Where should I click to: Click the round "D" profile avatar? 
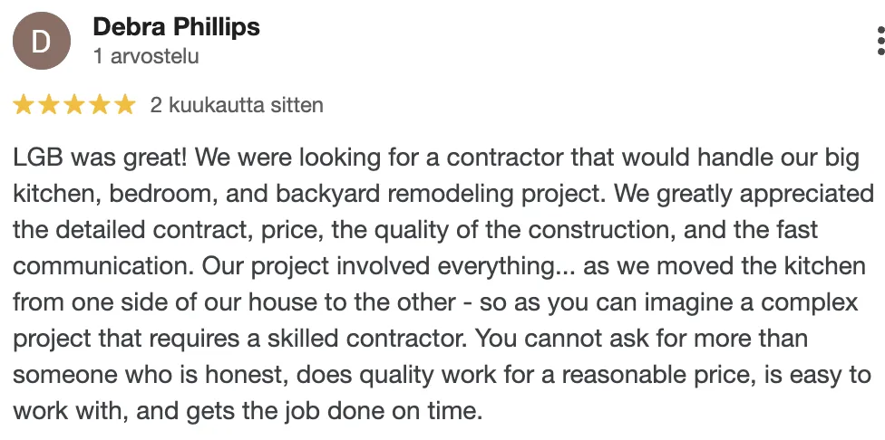pyautogui.click(x=41, y=41)
